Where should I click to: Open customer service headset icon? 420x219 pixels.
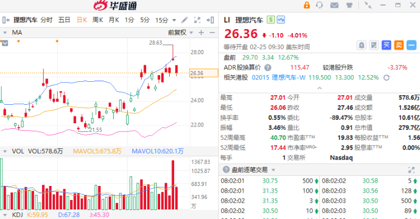pos(319,5)
